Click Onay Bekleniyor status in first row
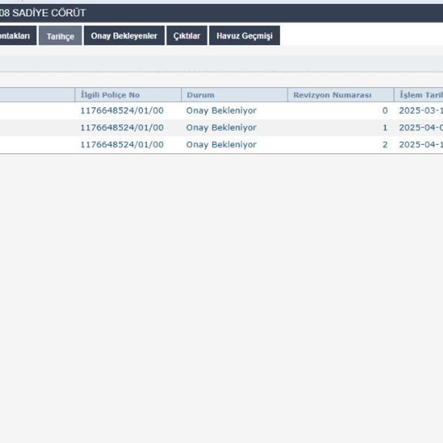 (x=221, y=111)
